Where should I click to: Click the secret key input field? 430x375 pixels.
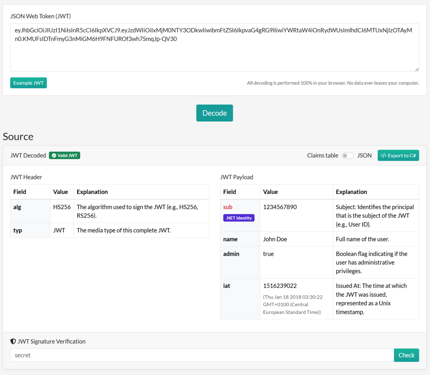point(202,355)
